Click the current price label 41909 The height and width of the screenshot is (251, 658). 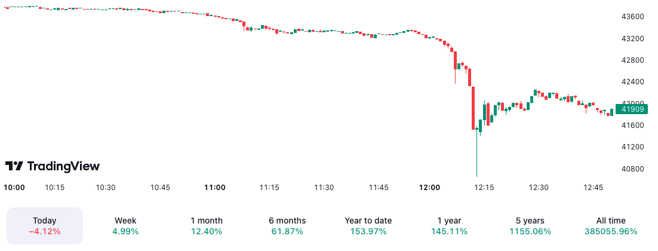[632, 109]
